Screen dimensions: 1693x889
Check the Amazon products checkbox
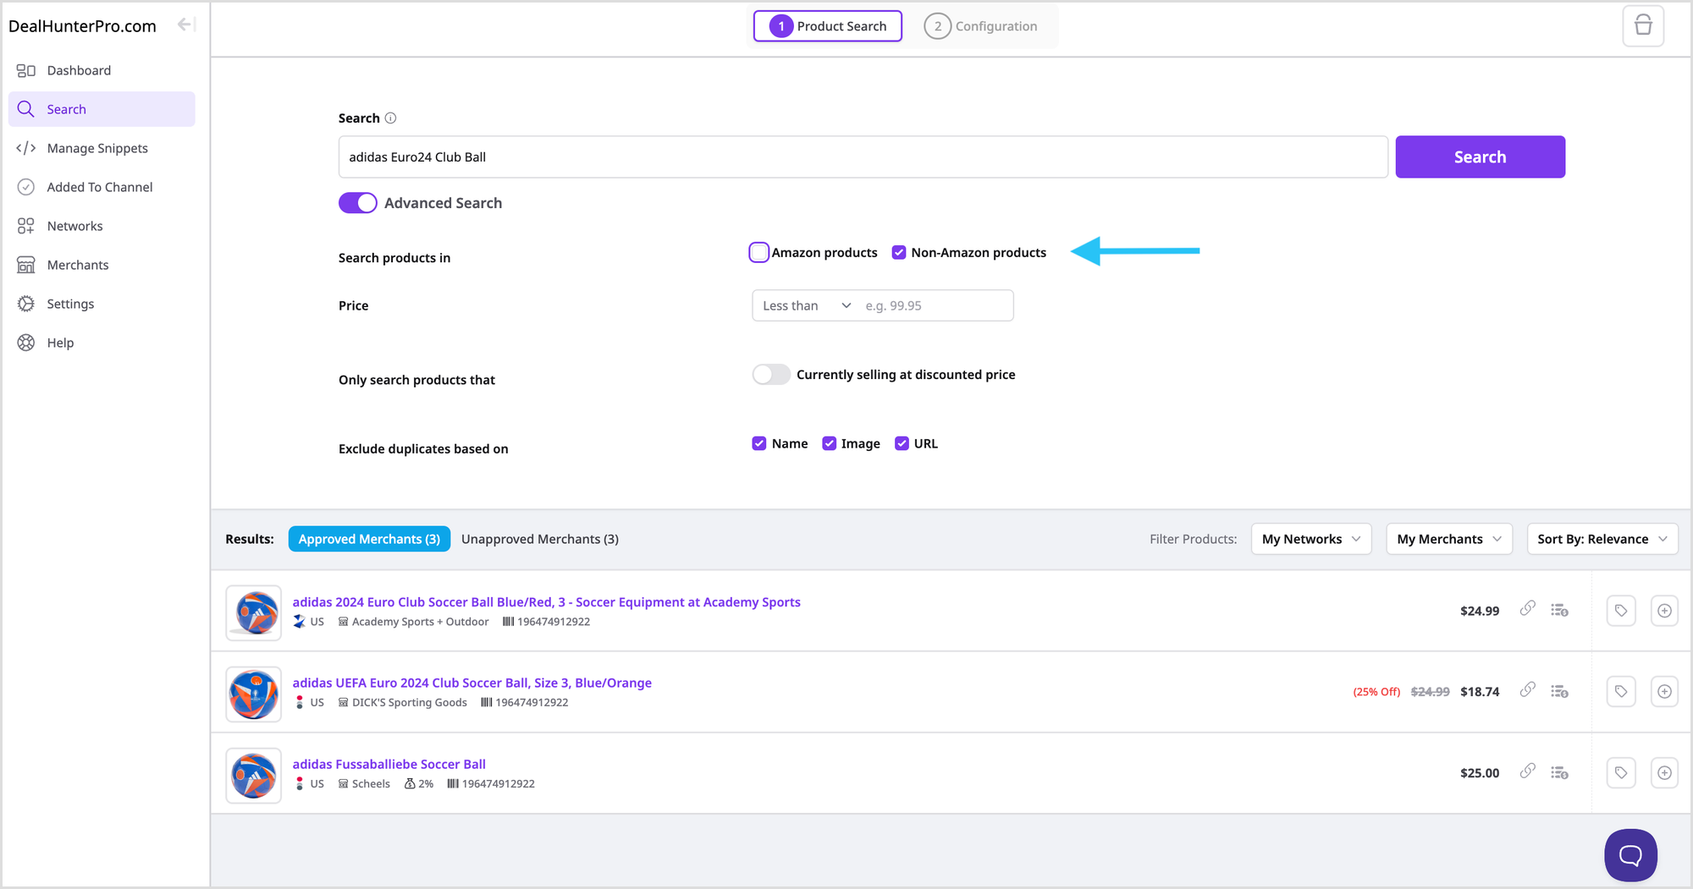tap(759, 252)
